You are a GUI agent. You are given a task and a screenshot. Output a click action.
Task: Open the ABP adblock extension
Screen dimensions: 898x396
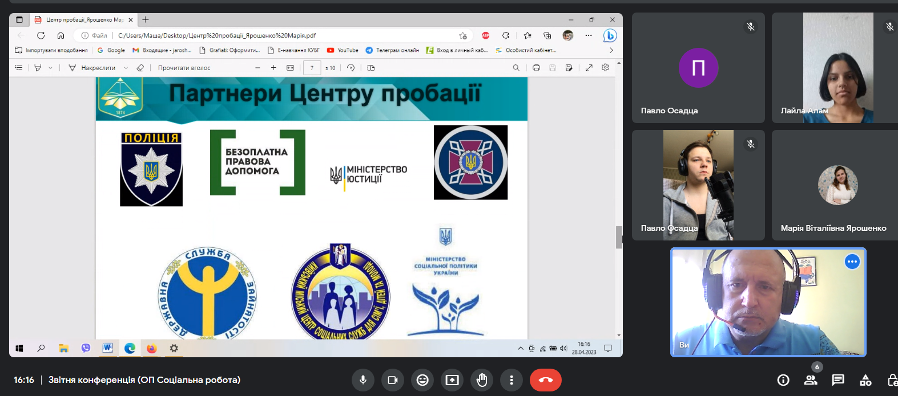point(486,35)
